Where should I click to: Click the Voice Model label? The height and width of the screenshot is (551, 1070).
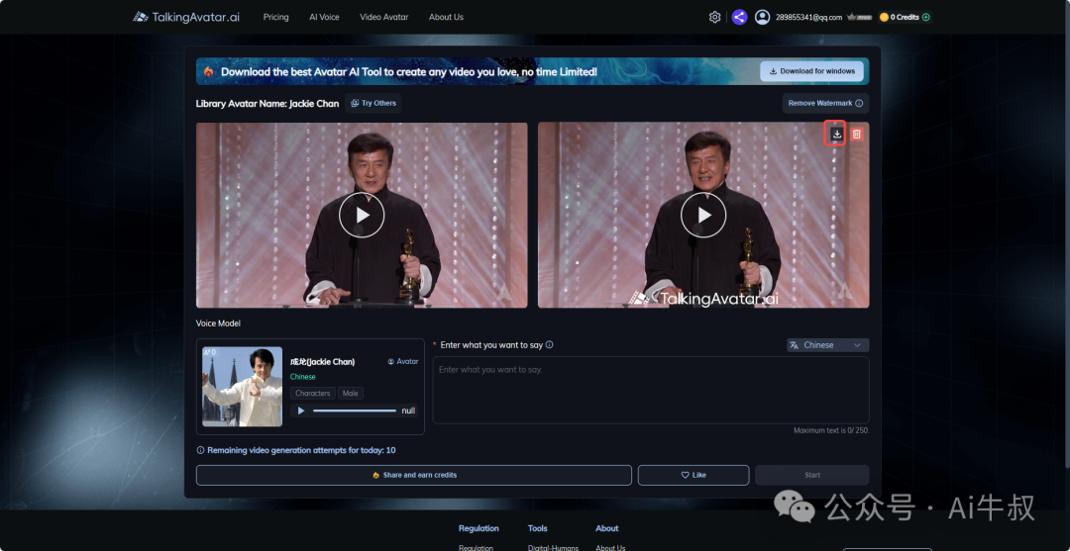[x=218, y=323]
